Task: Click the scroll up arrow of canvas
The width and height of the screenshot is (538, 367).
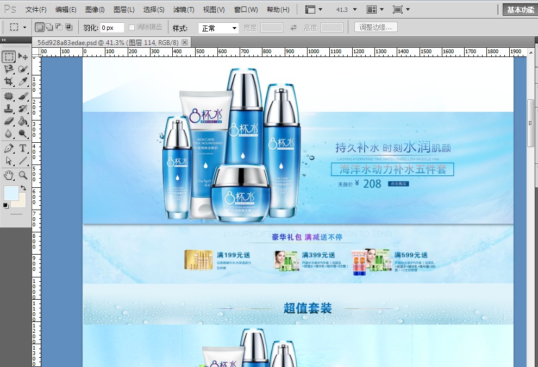Action: 530,53
